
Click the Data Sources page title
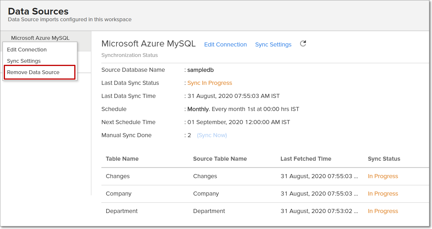(x=38, y=11)
